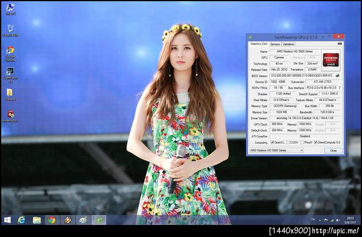Close GPU-Z with red X
The image size is (362, 237).
(338, 37)
